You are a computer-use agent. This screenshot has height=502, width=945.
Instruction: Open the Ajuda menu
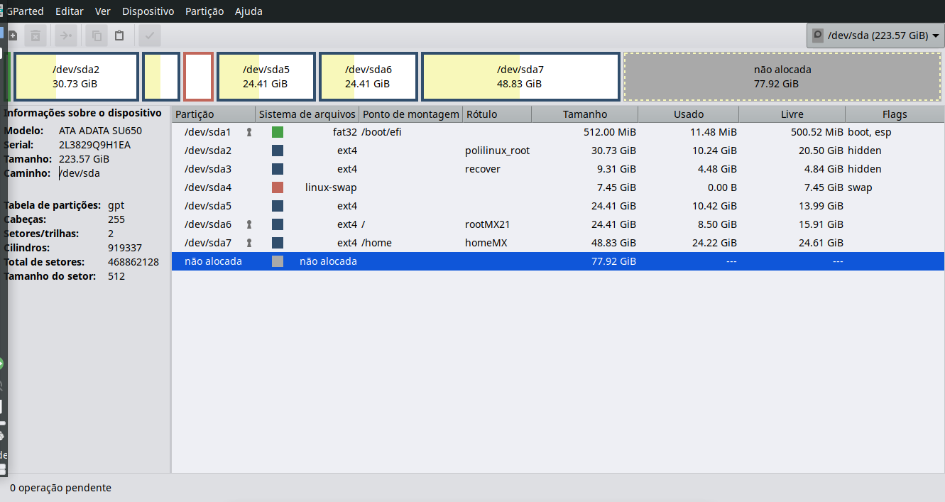(248, 11)
